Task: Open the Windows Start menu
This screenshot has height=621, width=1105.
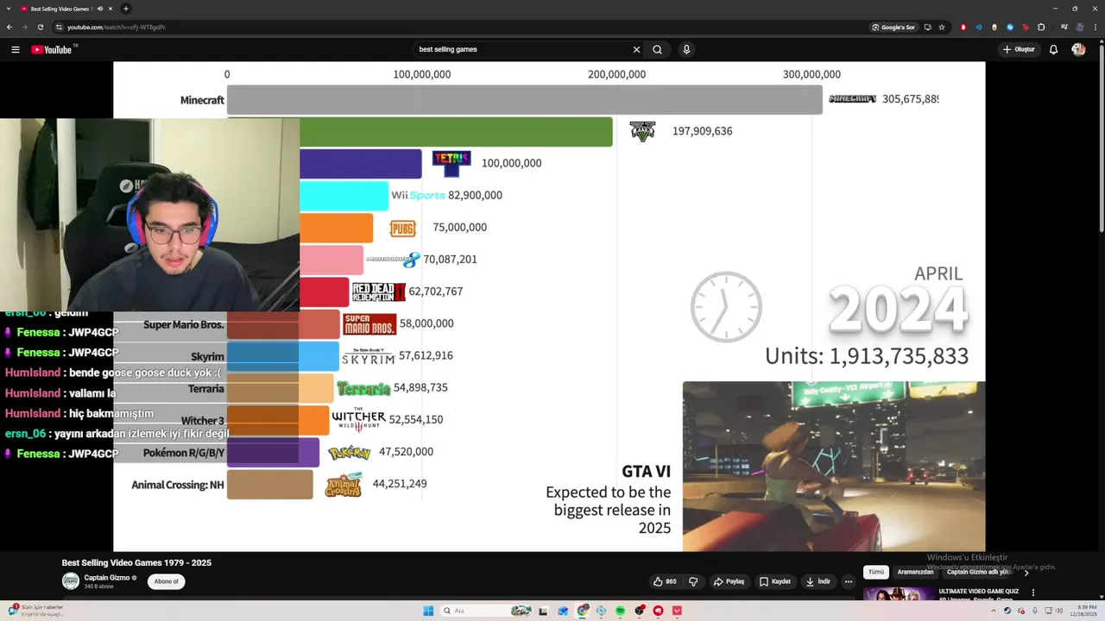Action: point(428,611)
